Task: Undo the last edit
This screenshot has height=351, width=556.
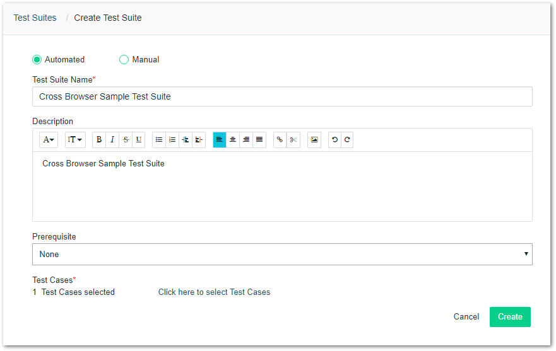Action: click(x=334, y=140)
